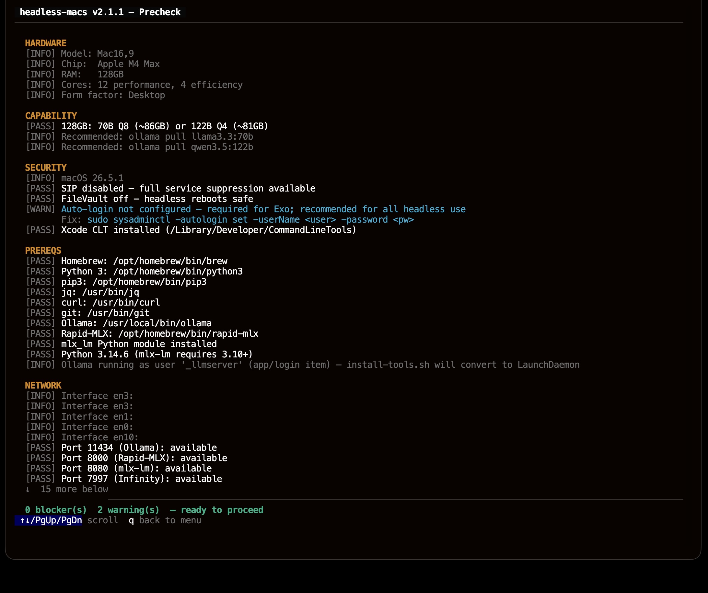This screenshot has height=593, width=708.
Task: Click the PREREQS section heading
Action: (x=43, y=250)
